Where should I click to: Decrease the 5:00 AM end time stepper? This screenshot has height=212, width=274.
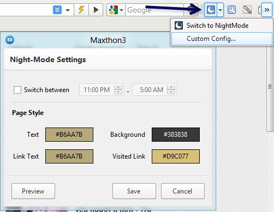(x=171, y=92)
